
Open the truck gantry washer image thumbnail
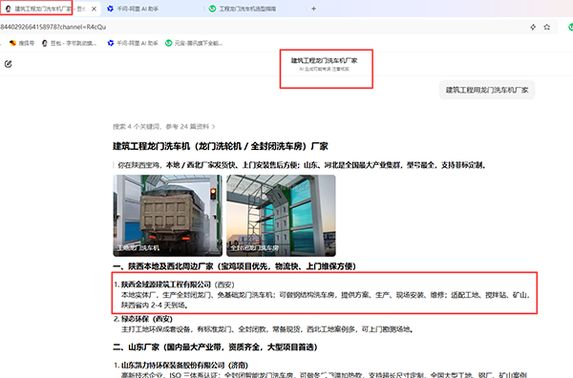tap(167, 216)
